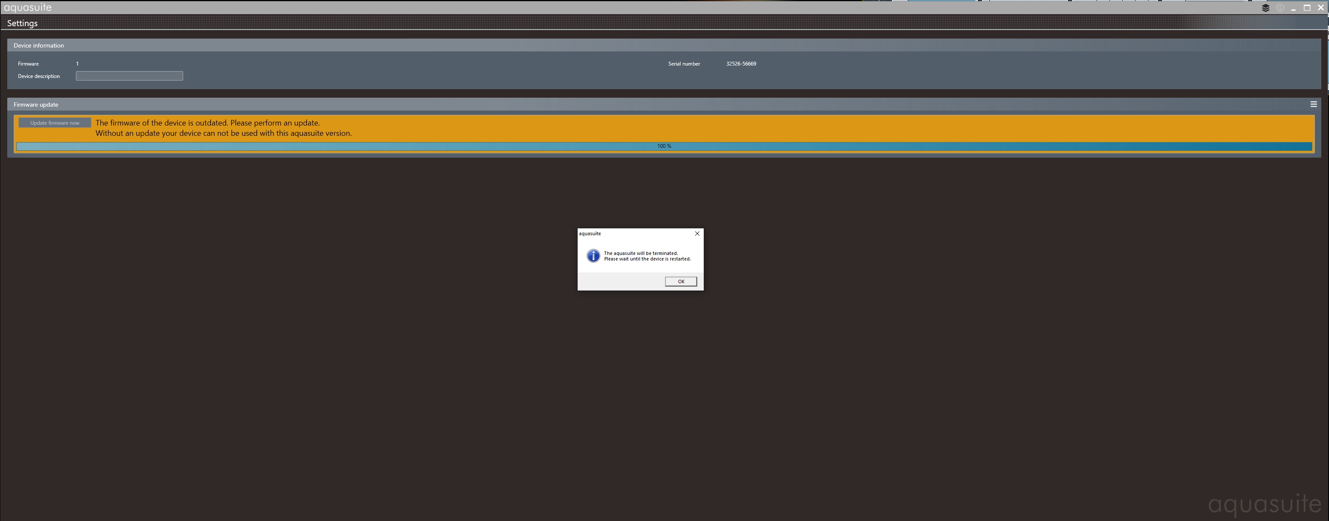Click the Device information panel header
Screen dimensions: 1329x521
(39, 45)
